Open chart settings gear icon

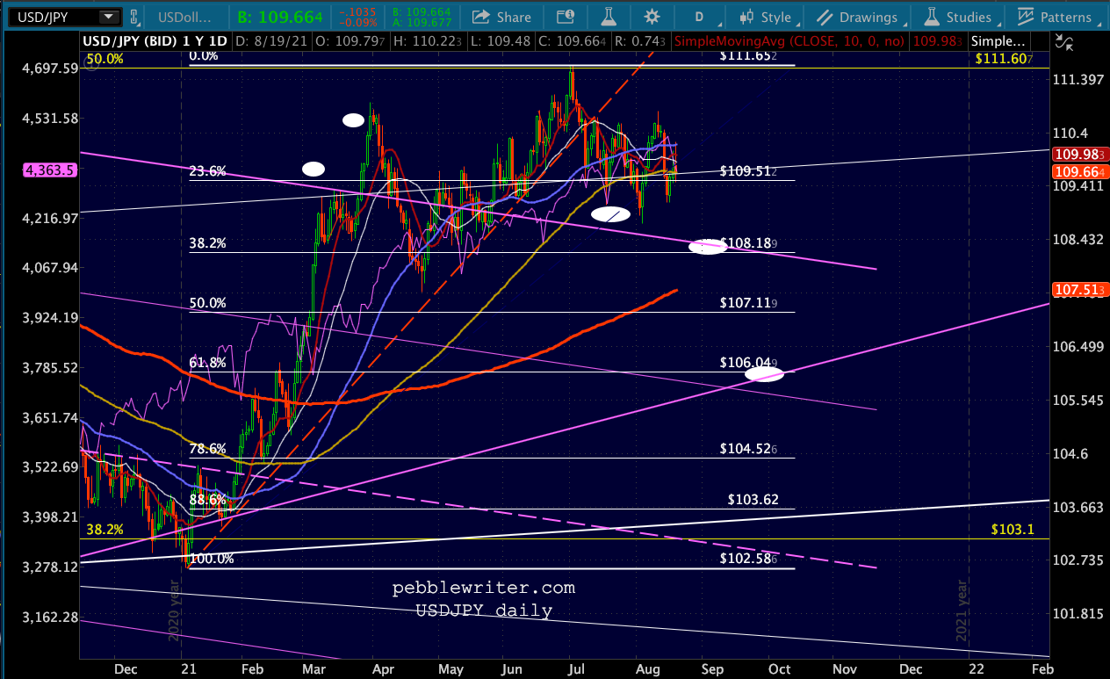(x=651, y=17)
